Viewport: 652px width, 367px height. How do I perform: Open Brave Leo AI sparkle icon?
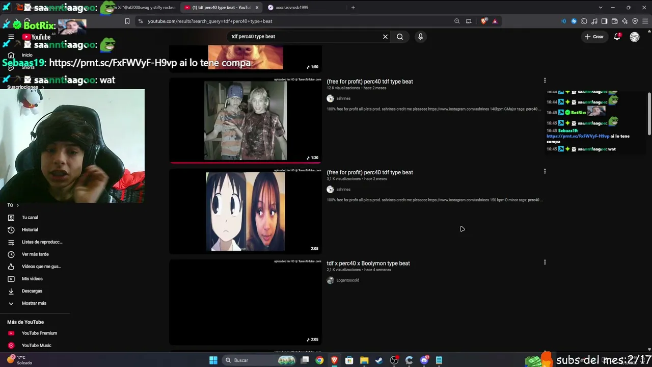tap(625, 21)
